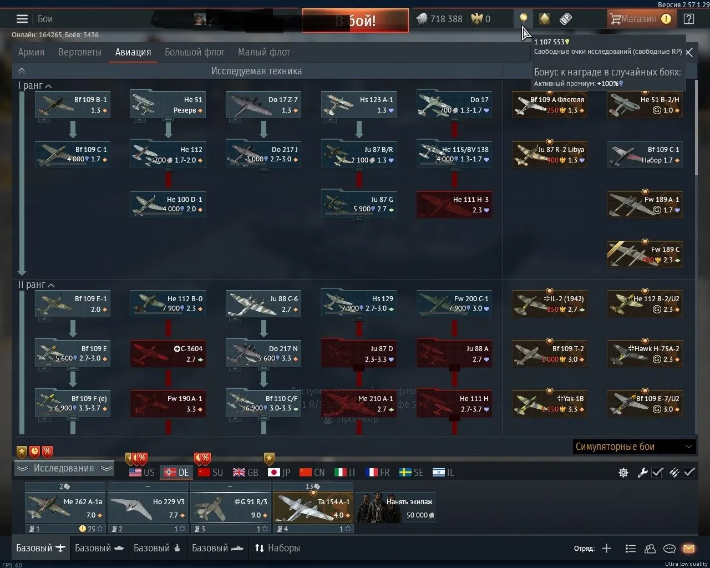
Task: Open the warbonds ticket icon
Action: 565,19
